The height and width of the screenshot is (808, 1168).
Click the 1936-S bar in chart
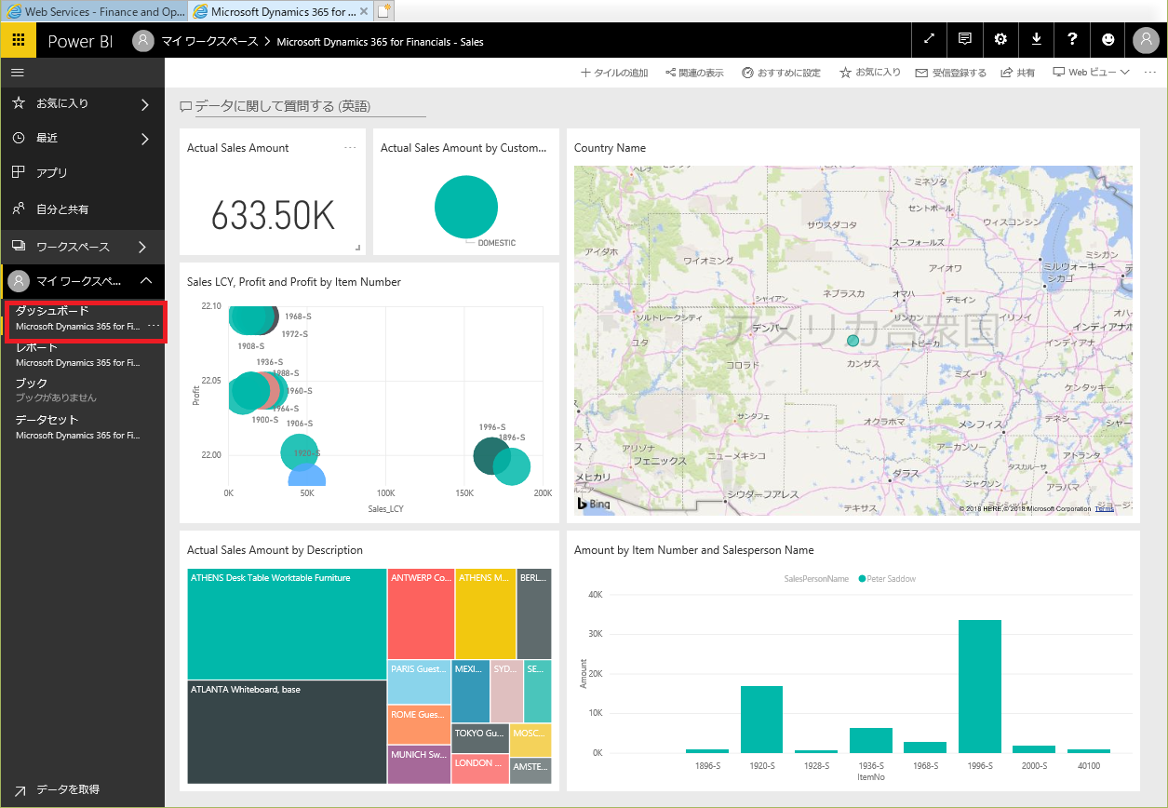[870, 740]
